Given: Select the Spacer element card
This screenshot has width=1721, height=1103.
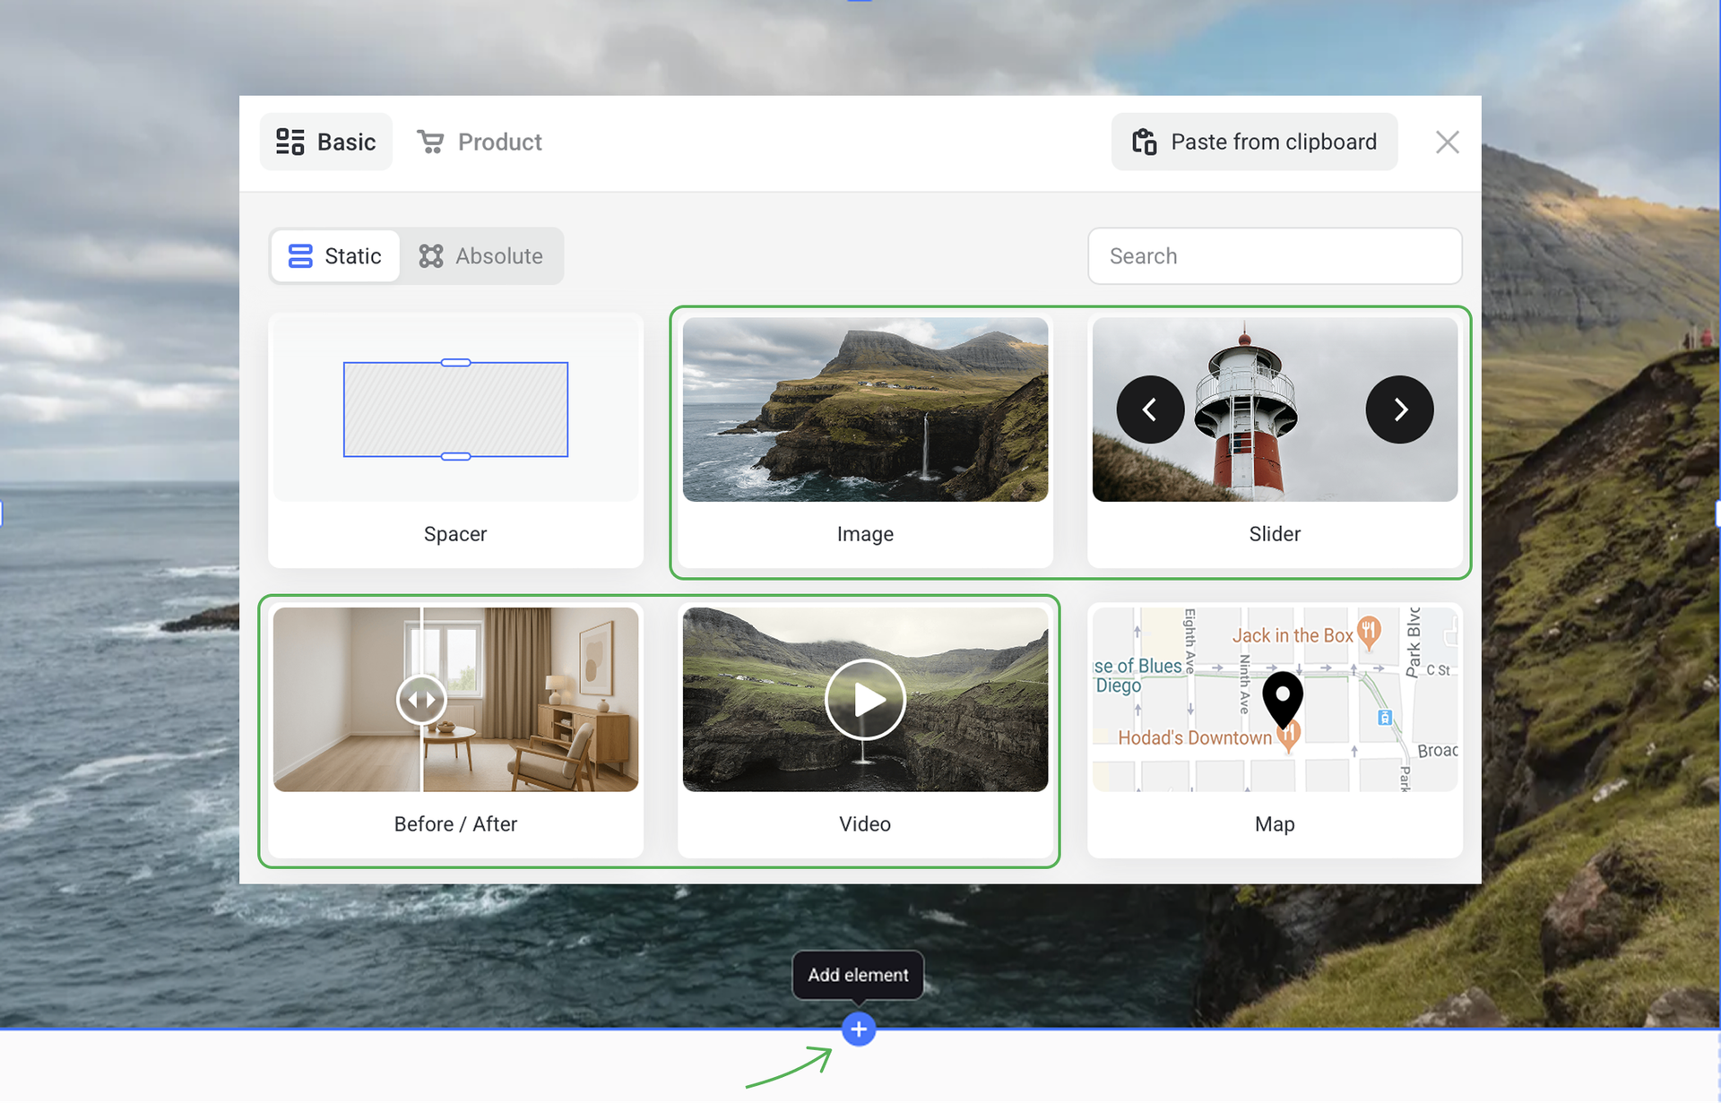Looking at the screenshot, I should (455, 440).
